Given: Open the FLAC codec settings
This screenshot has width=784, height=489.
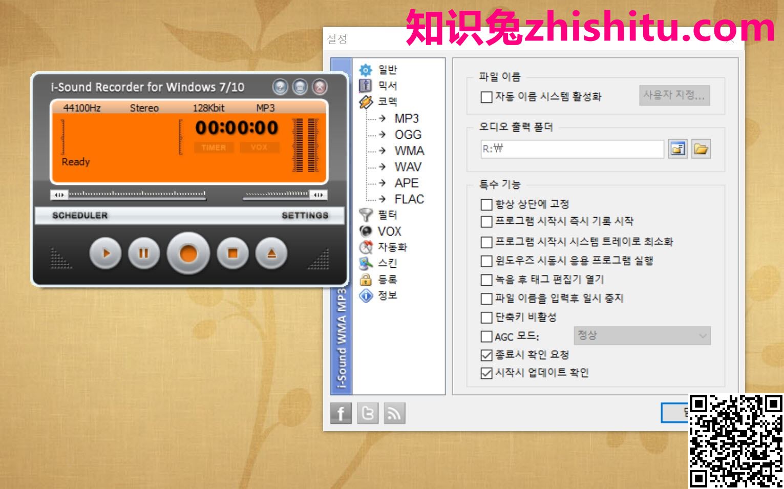Looking at the screenshot, I should click(x=409, y=199).
